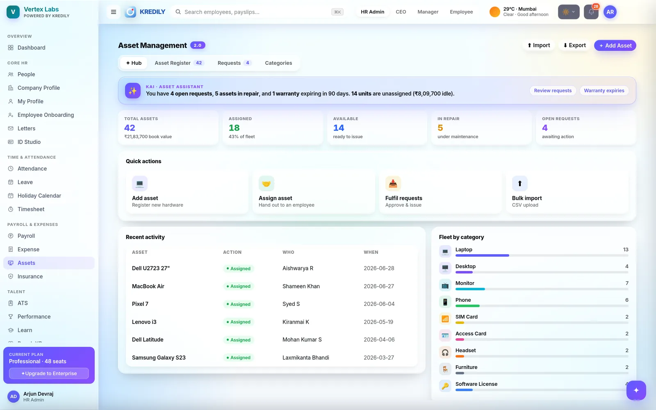
Task: Click the Export button
Action: point(574,45)
